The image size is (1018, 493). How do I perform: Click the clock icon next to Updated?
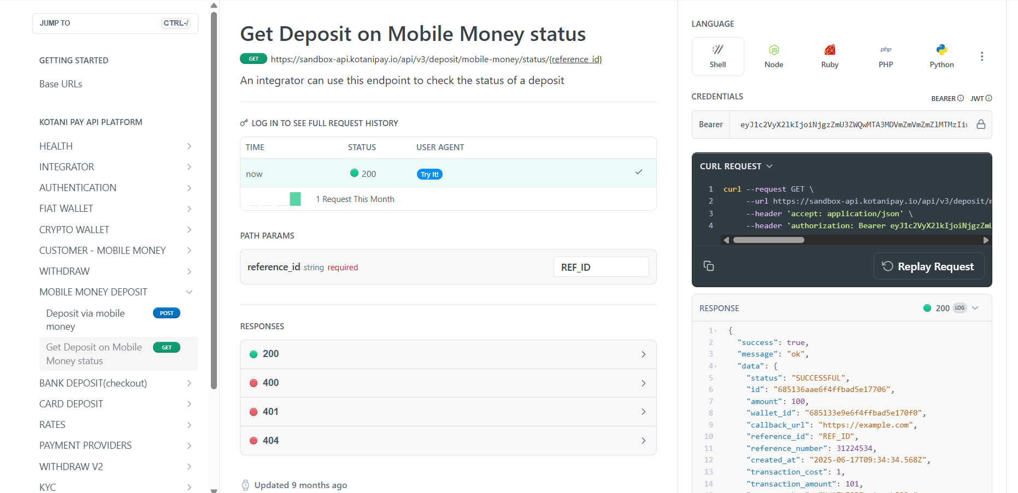[245, 485]
